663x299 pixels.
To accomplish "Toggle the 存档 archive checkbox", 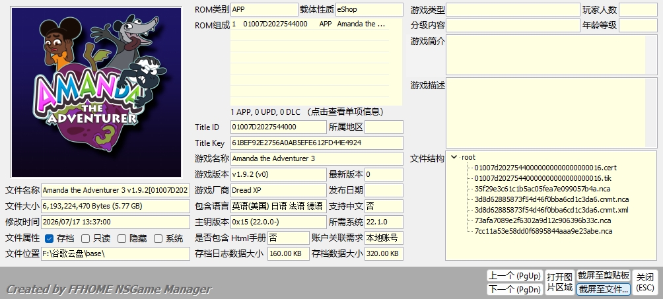I will click(x=50, y=239).
